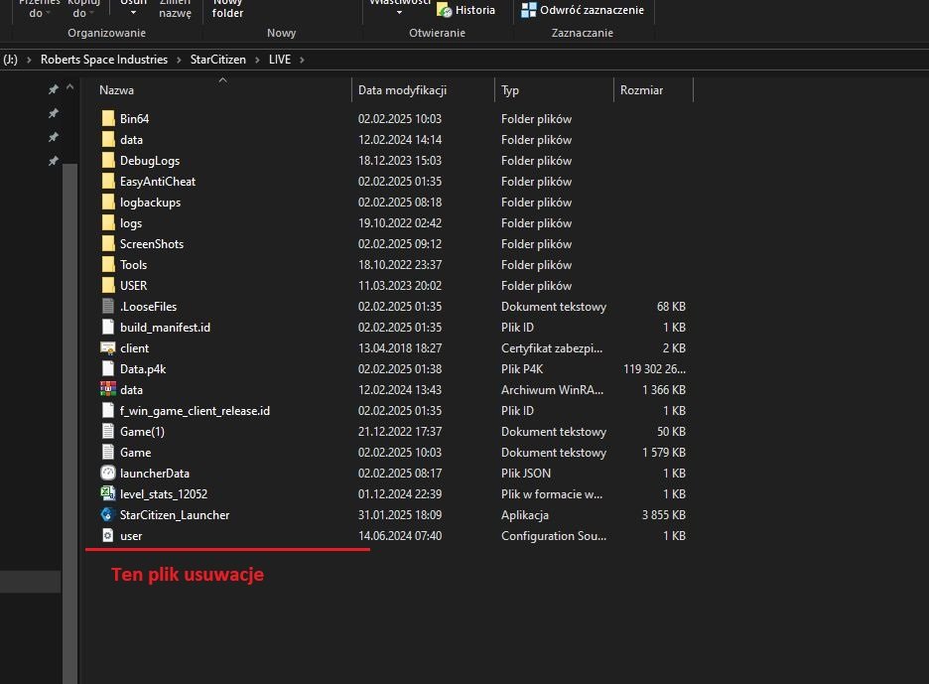Select the launcherData JSON file icon

pyautogui.click(x=108, y=473)
